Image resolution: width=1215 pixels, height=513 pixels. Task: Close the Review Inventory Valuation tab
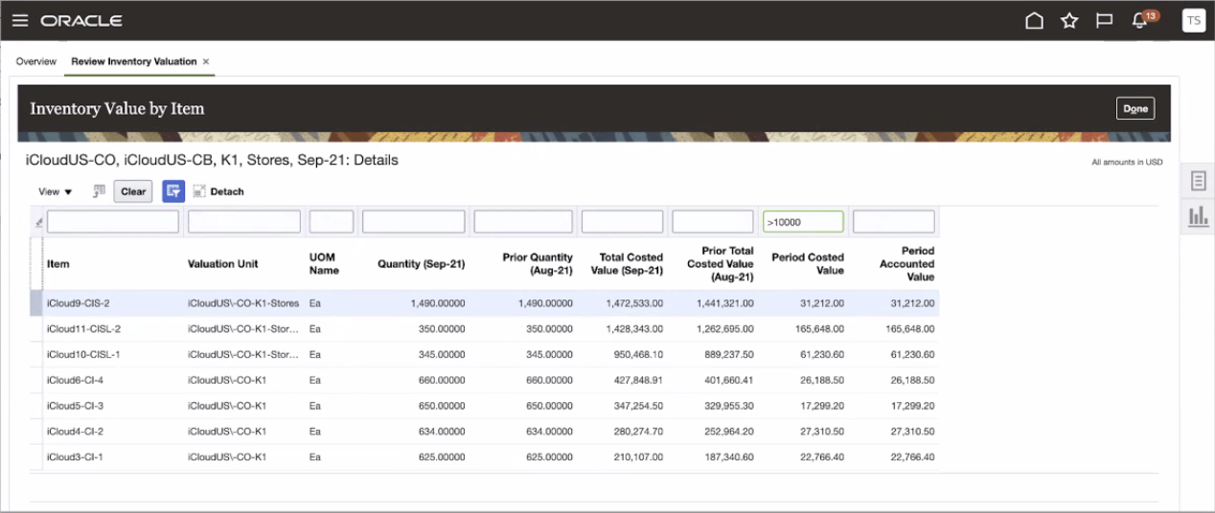point(205,61)
